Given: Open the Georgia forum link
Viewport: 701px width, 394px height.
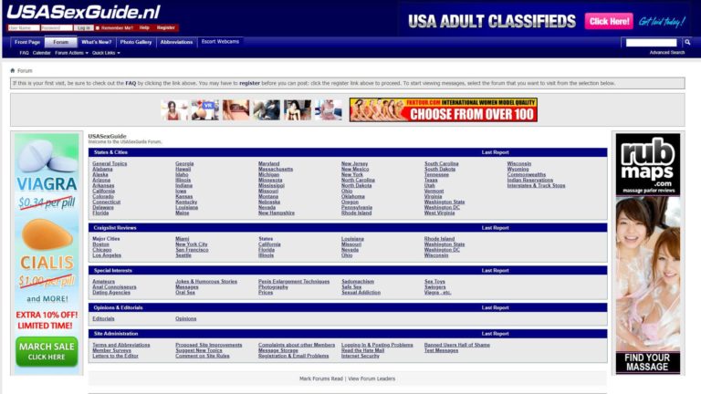Looking at the screenshot, I should [184, 163].
